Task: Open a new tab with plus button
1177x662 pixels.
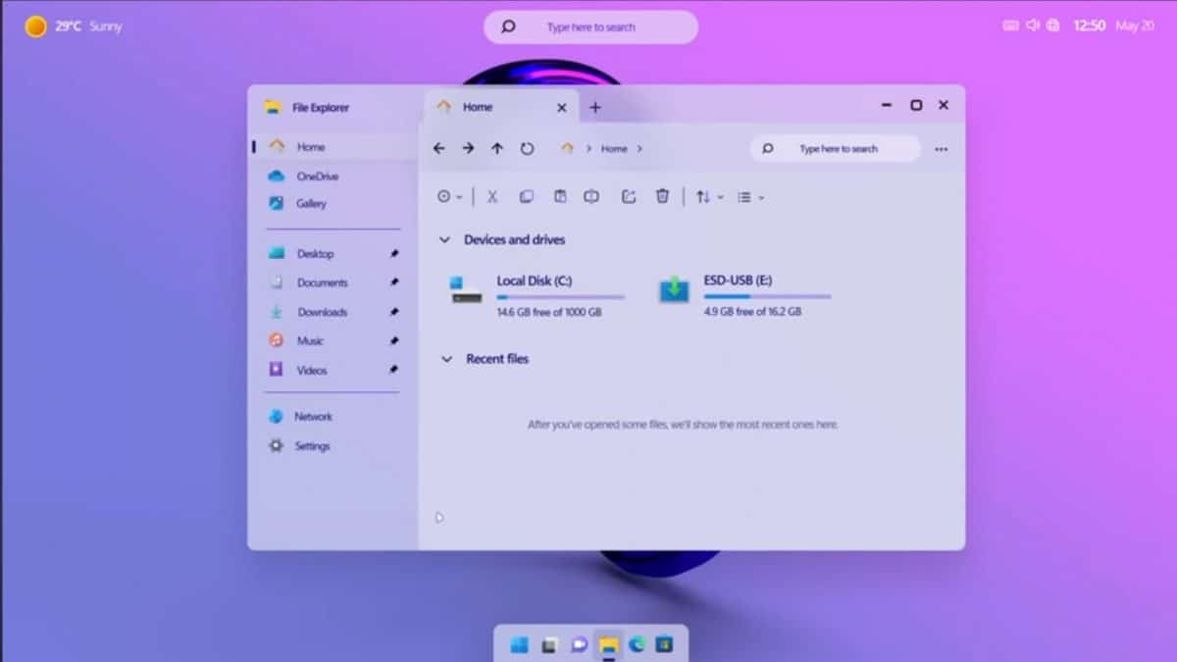Action: click(594, 108)
